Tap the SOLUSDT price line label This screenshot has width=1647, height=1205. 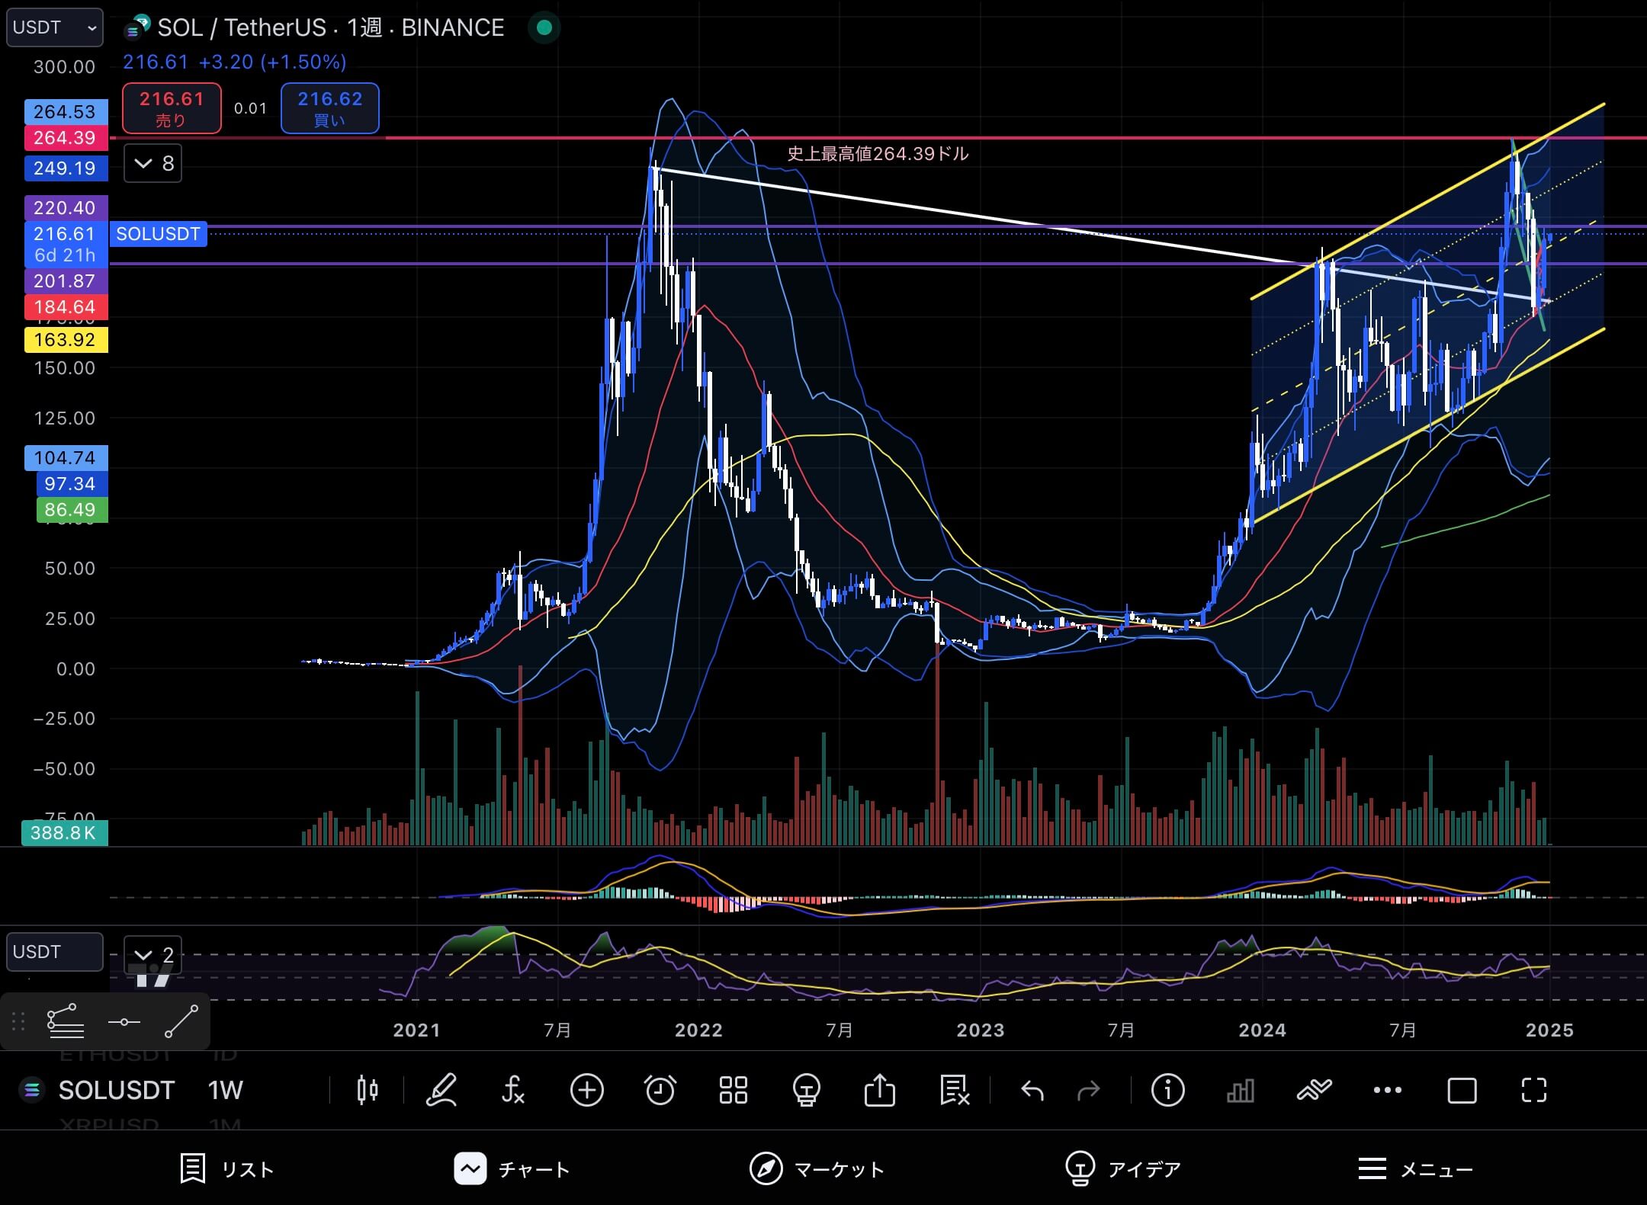(158, 234)
